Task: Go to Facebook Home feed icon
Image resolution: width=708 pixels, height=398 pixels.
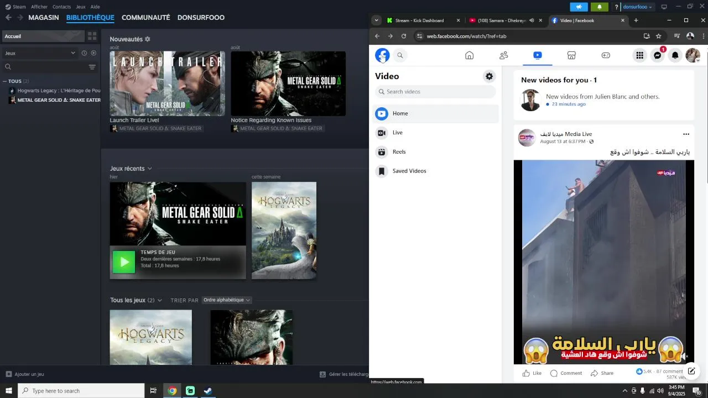Action: (469, 55)
